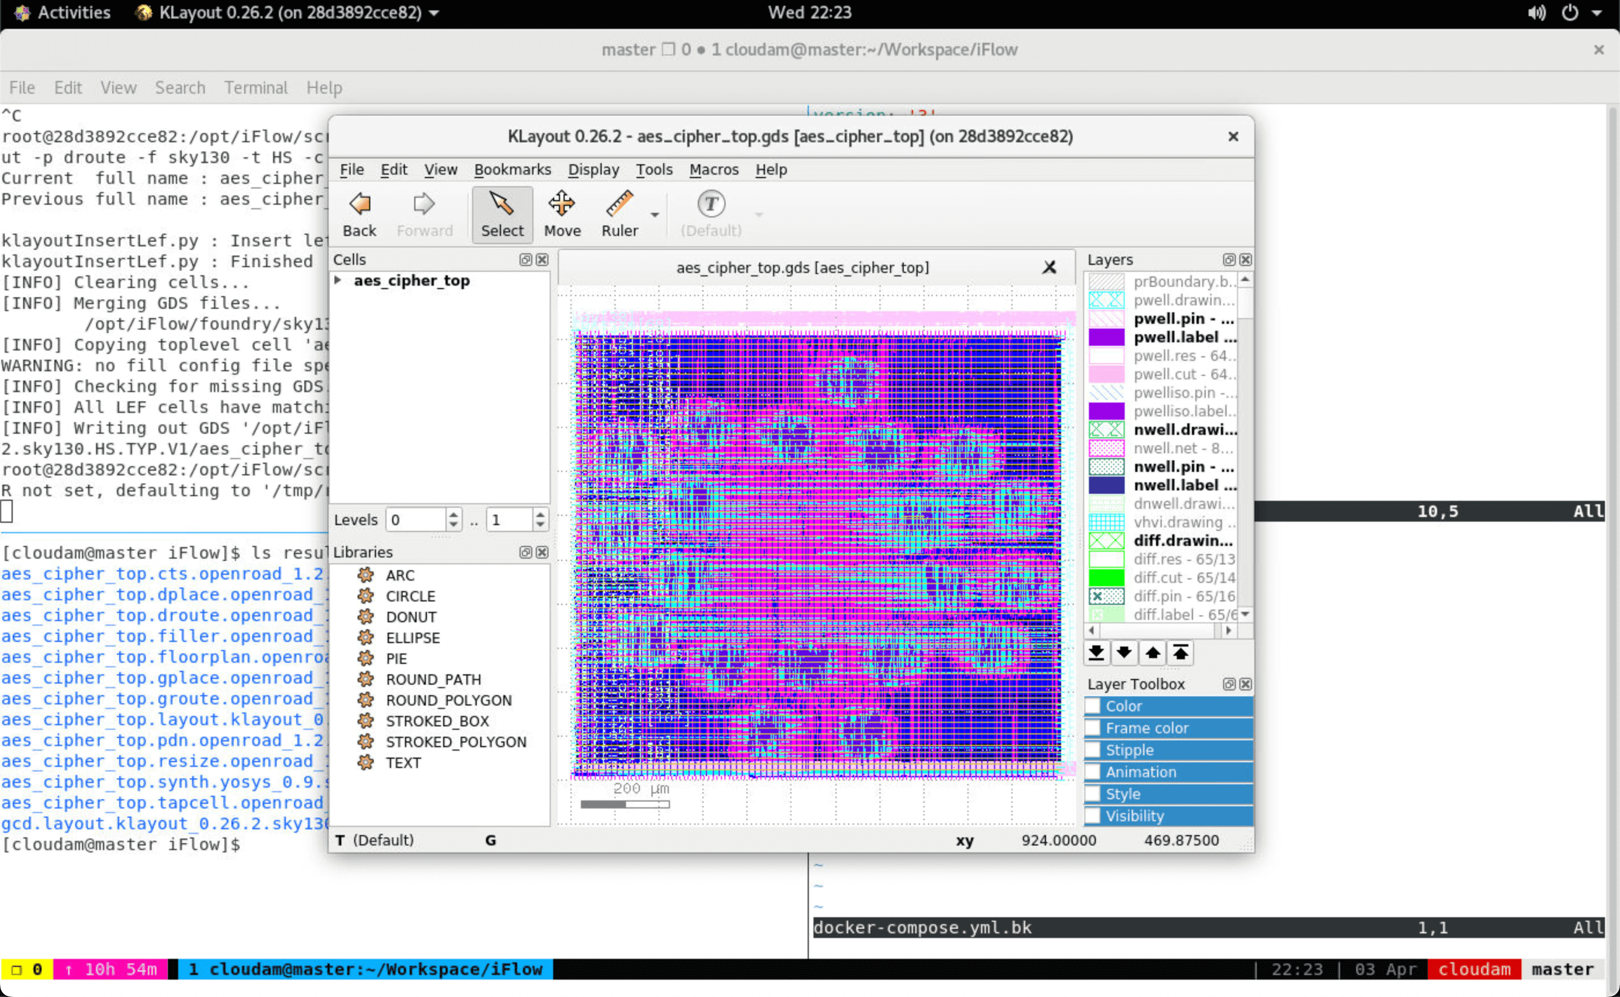Increase the Levels from value
Viewport: 1620px width, 997px height.
pos(453,514)
